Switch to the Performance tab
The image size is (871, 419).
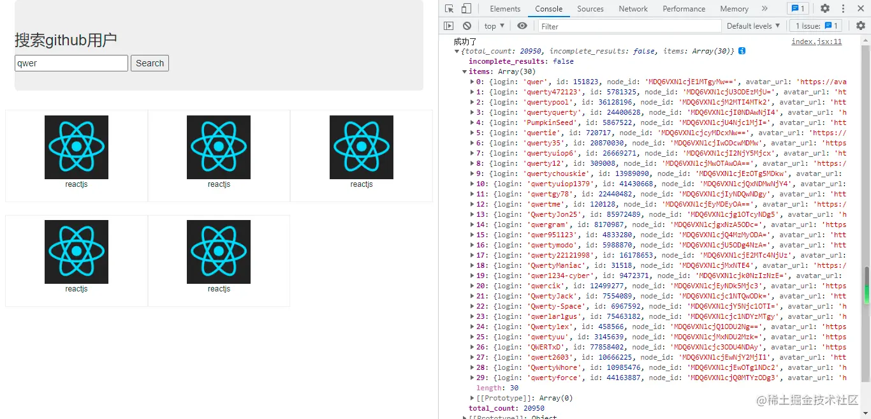pos(684,9)
